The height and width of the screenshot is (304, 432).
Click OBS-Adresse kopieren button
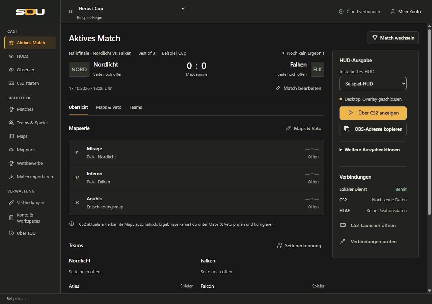(373, 129)
